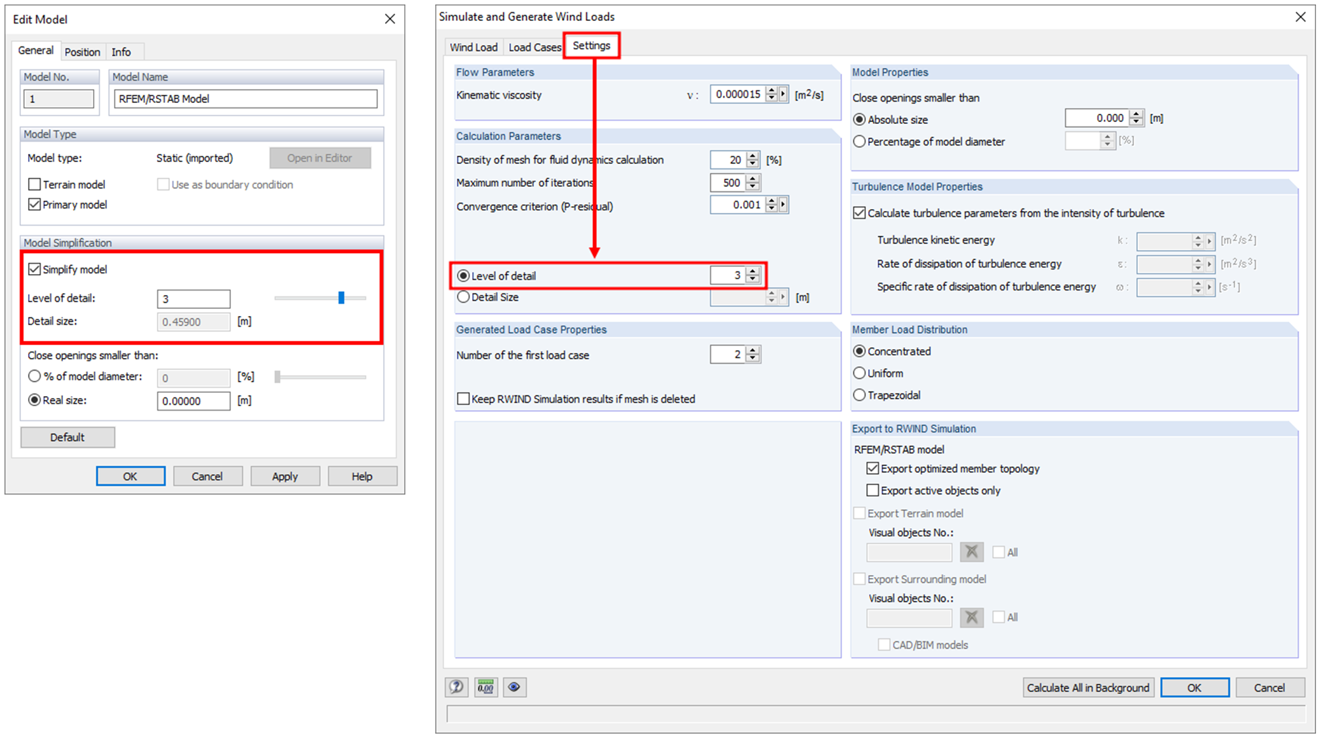The height and width of the screenshot is (740, 1323).
Task: Clear Surrounding model visual objects selection
Action: click(972, 617)
